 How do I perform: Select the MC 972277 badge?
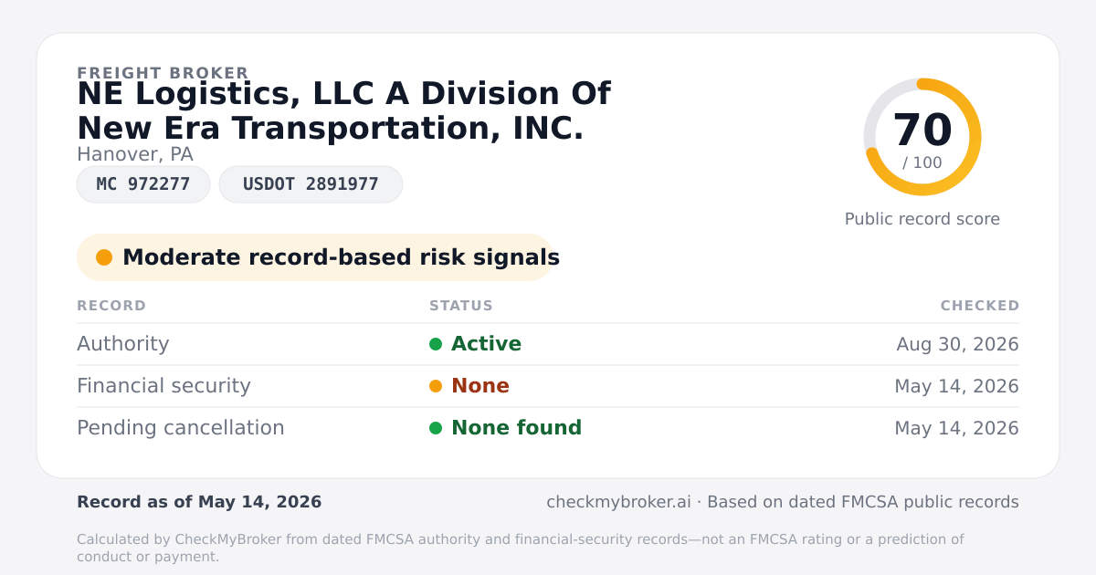pos(143,184)
